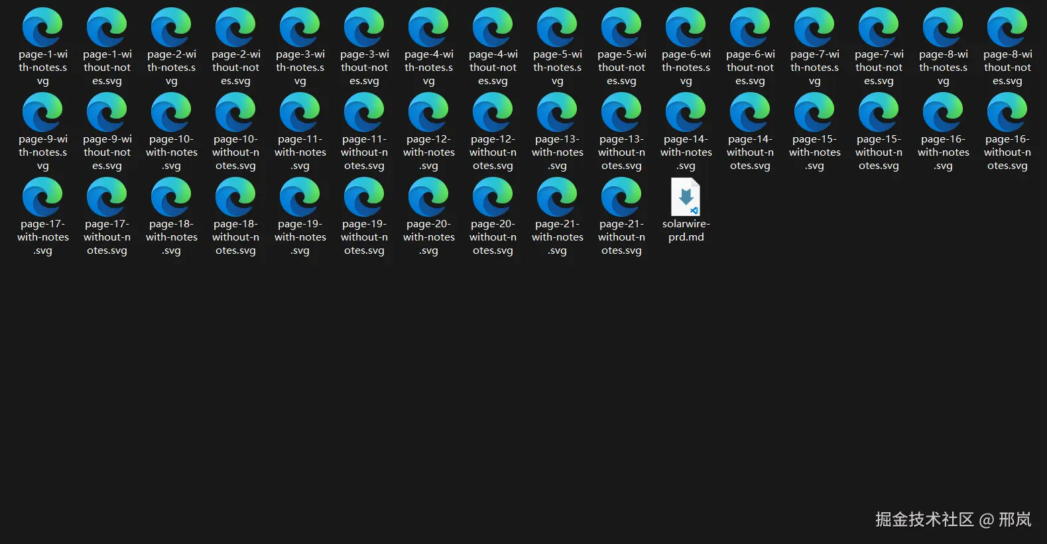Viewport: 1047px width, 544px height.
Task: Select the page-12-without-notes.svg icon
Action: (493, 112)
